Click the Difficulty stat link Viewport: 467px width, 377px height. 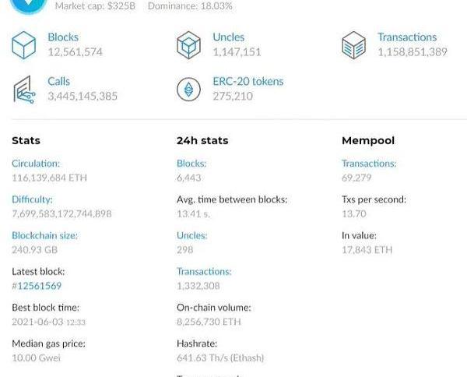pos(32,199)
